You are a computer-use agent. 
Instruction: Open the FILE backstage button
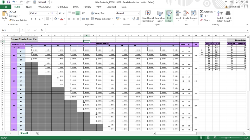[5, 7]
